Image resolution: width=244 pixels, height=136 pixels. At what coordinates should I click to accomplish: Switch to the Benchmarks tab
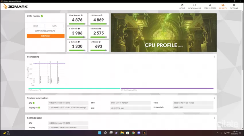pos(195,7)
